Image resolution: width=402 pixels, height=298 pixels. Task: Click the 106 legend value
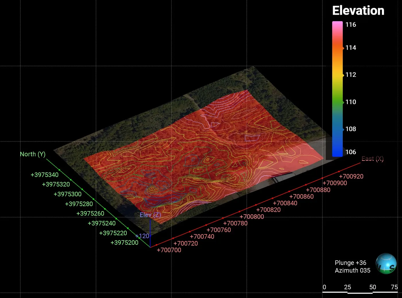(351, 152)
